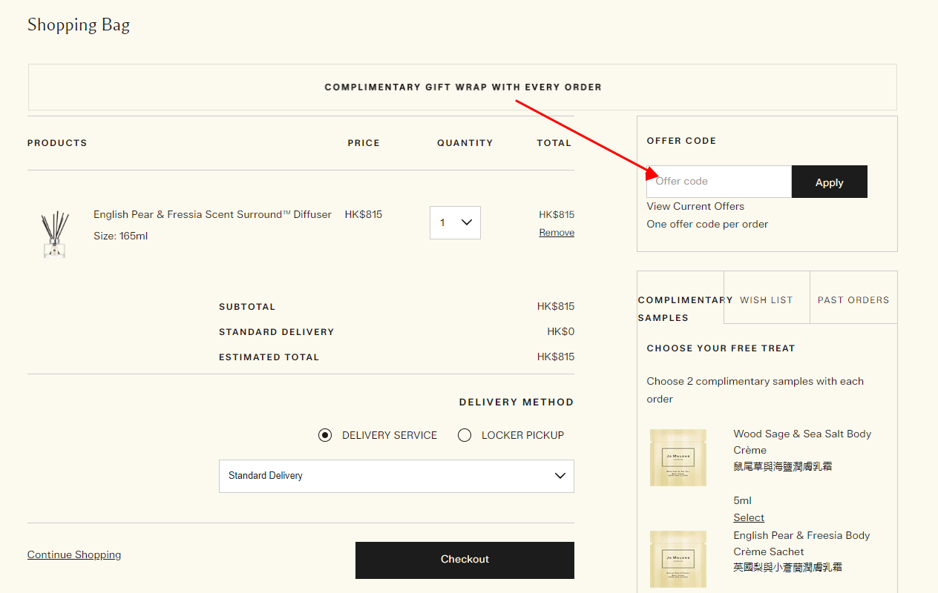Click the English Pear & Freesia Body Crème sample image
The image size is (938, 593).
678,559
